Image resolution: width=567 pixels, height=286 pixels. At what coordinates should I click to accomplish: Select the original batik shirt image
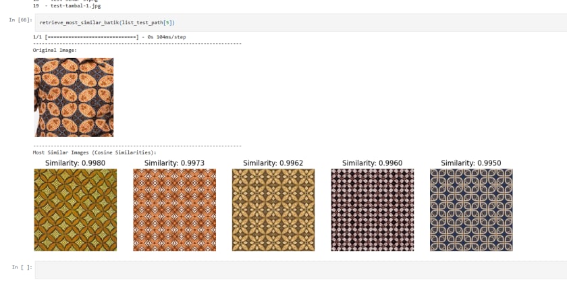pyautogui.click(x=74, y=97)
